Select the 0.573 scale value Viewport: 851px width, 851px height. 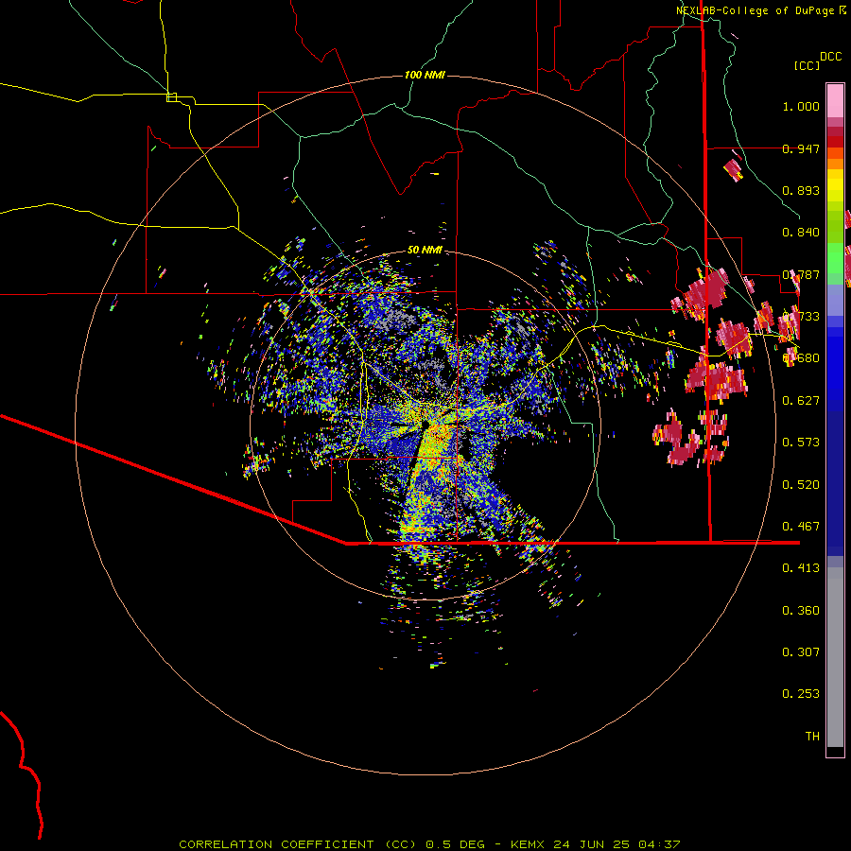[801, 443]
